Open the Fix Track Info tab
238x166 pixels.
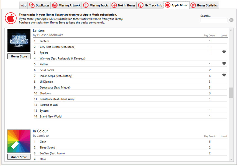point(150,5)
